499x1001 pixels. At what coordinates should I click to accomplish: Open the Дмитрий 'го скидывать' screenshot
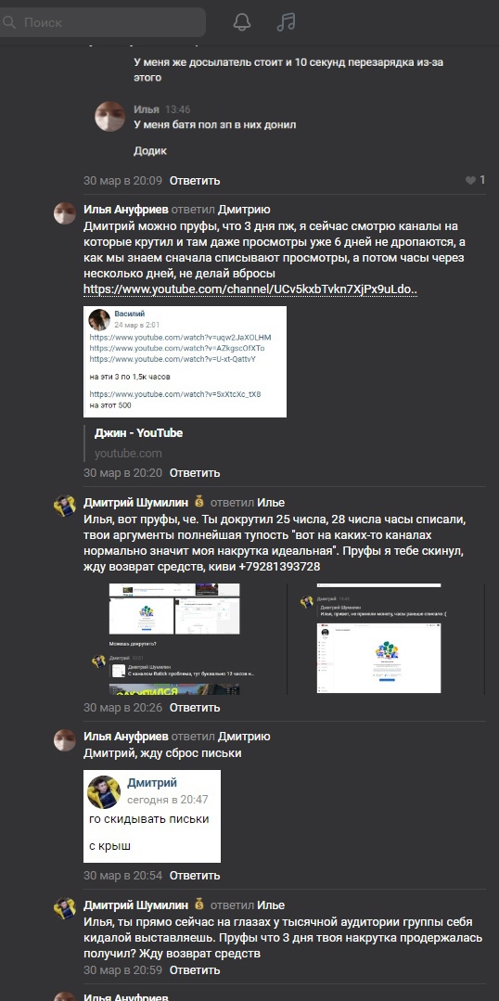pyautogui.click(x=152, y=816)
